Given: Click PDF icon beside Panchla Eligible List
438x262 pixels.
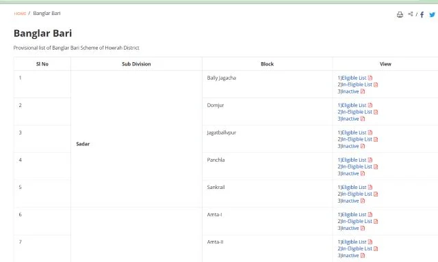Looking at the screenshot, I should tap(370, 160).
